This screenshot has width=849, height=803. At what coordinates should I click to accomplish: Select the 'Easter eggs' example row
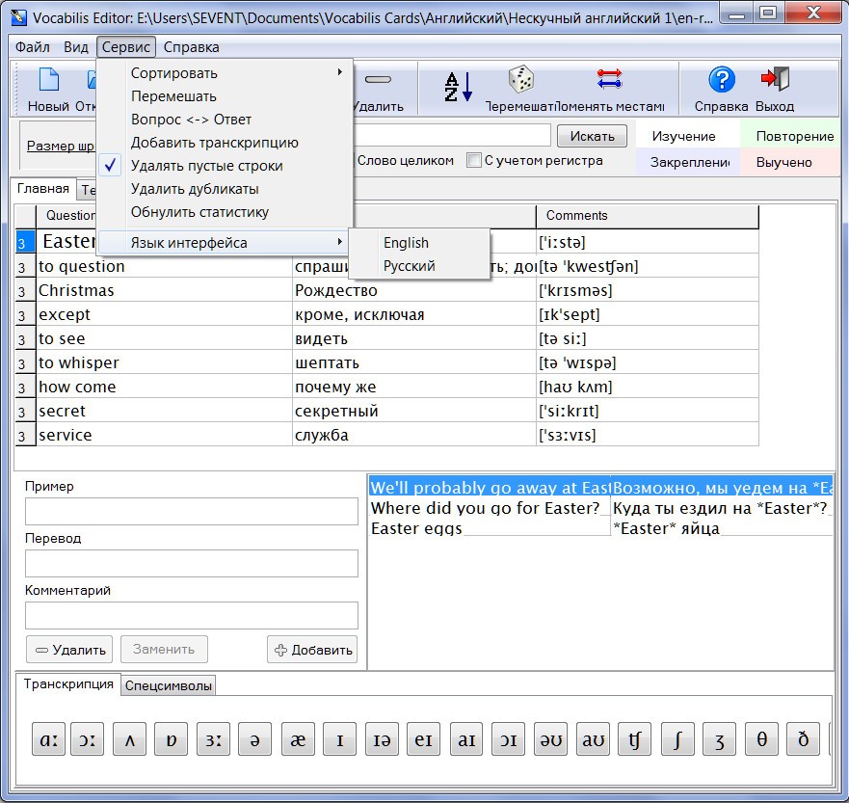[x=601, y=528]
